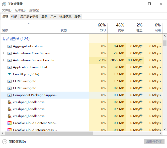Sort by the 2% 磁盘 column

click(x=135, y=28)
